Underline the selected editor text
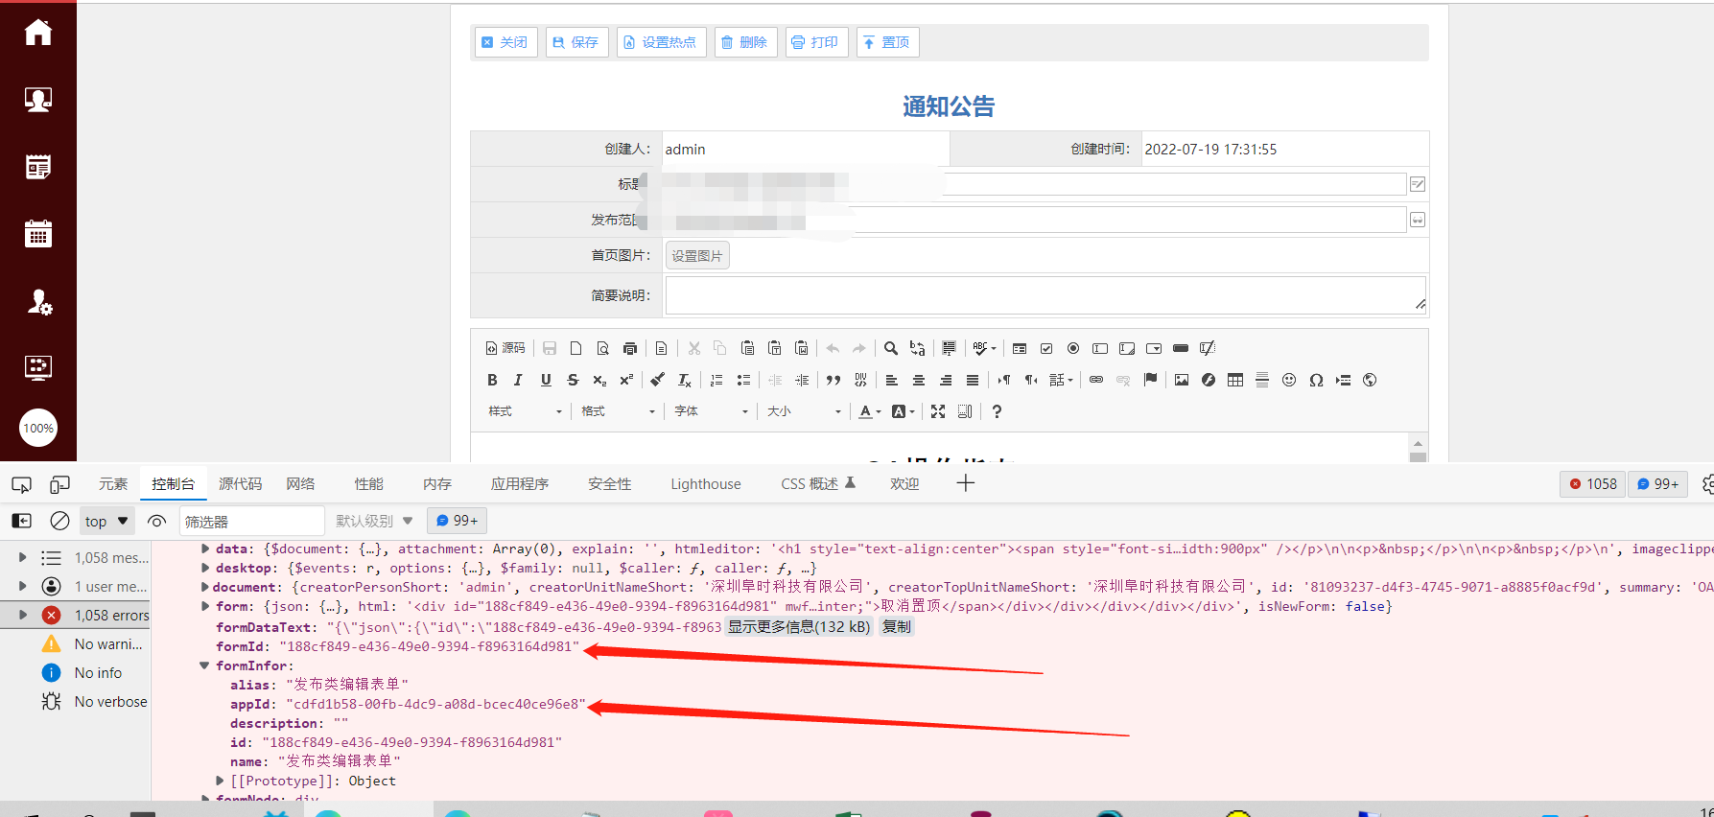Image resolution: width=1714 pixels, height=817 pixels. (x=546, y=380)
